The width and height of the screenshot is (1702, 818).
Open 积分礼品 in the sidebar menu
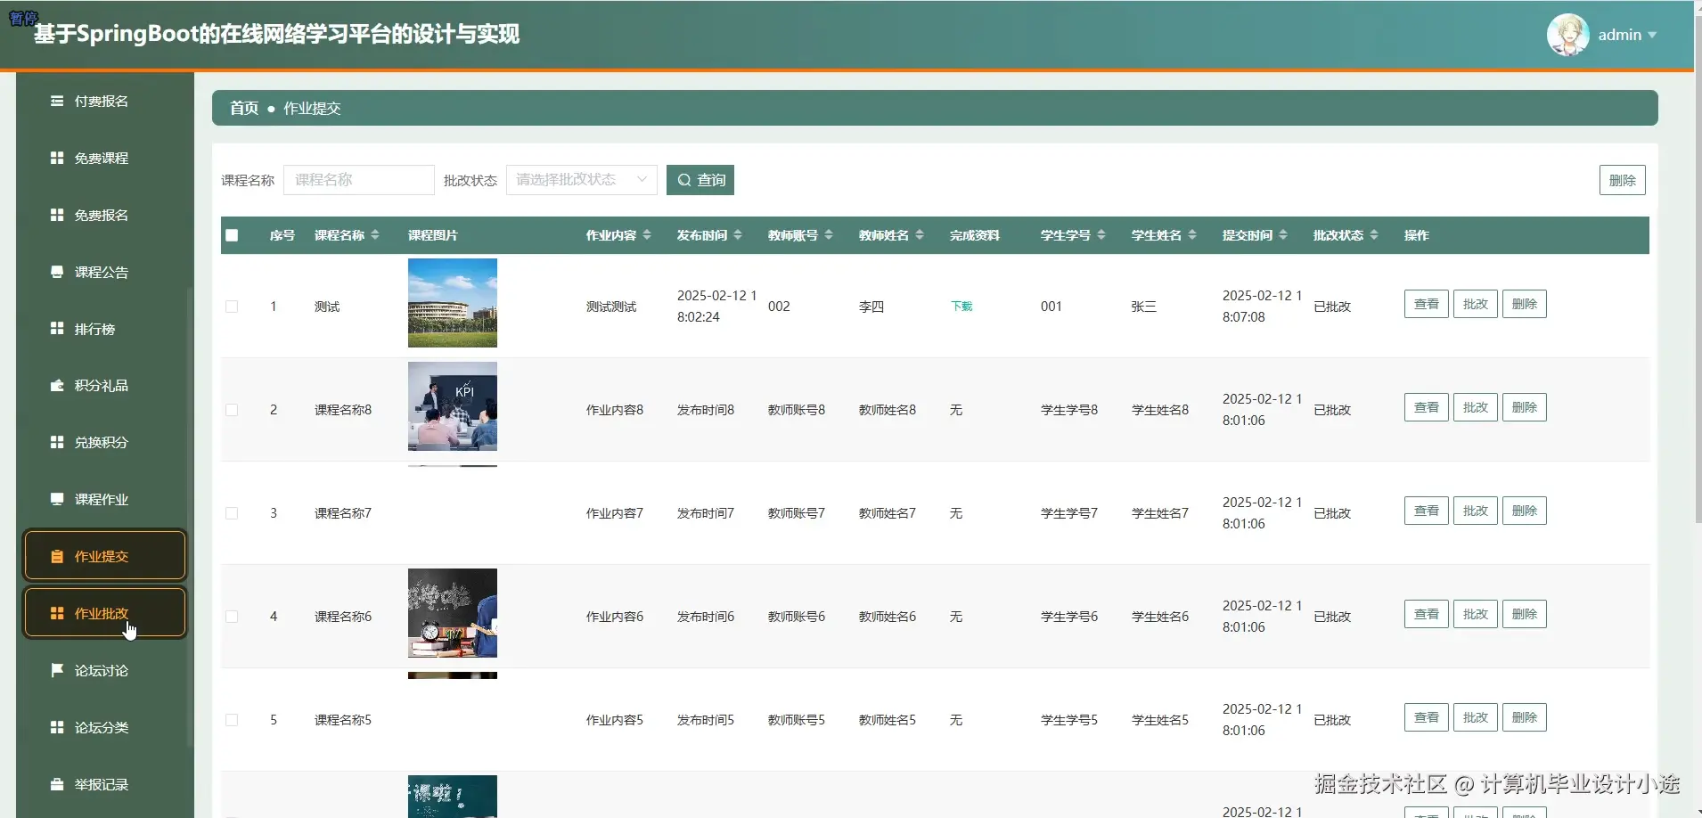click(102, 385)
